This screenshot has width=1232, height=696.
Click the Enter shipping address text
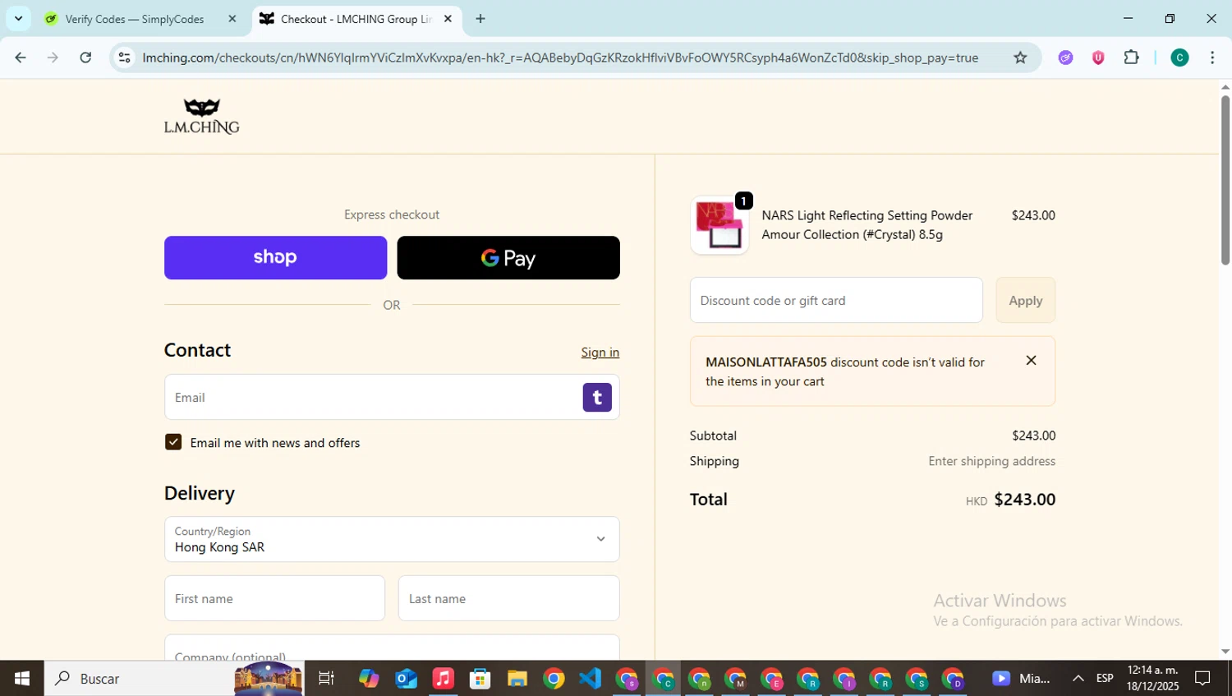[991, 461]
